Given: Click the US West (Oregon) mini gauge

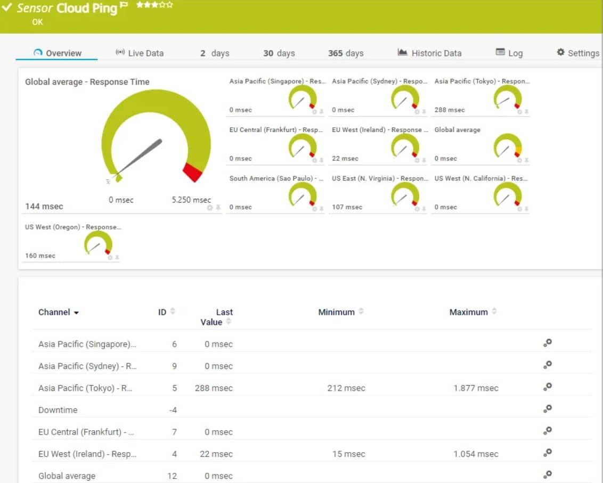Looking at the screenshot, I should [98, 243].
